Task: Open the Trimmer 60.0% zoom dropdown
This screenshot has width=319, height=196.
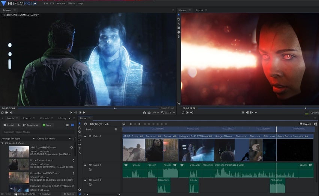Action: click(168, 112)
